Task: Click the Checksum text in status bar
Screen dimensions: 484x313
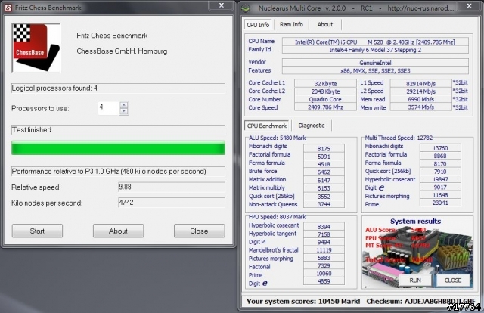Action: (x=420, y=301)
